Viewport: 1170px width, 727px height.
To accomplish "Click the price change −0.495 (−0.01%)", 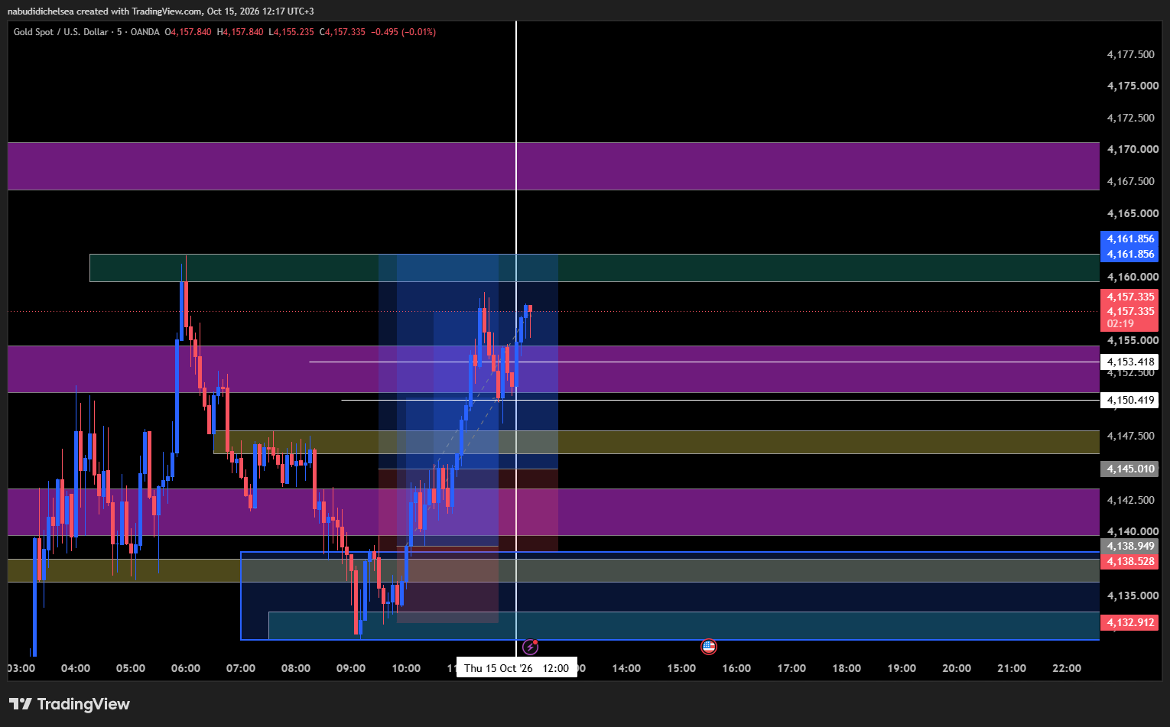I will click(403, 32).
